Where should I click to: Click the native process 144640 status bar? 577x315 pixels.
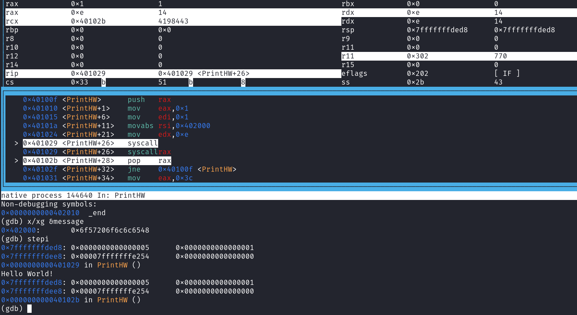(73, 196)
